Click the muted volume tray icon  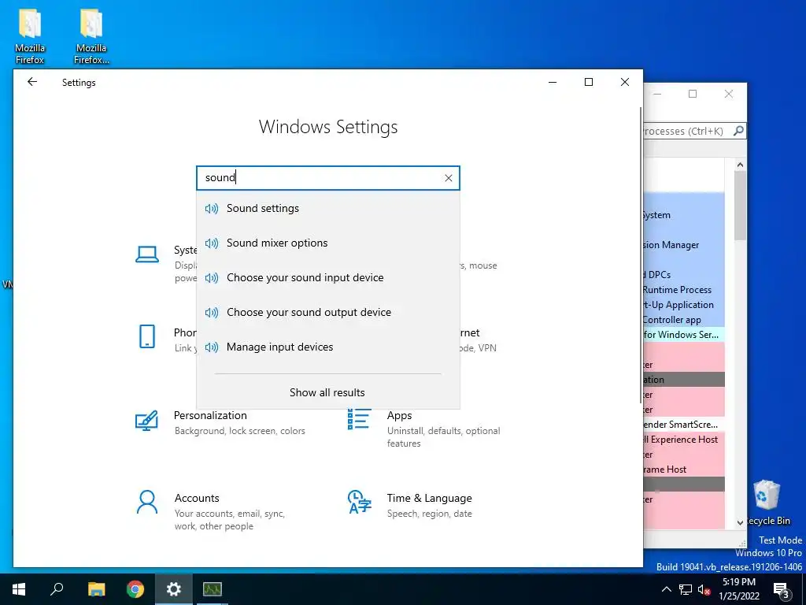[704, 589]
